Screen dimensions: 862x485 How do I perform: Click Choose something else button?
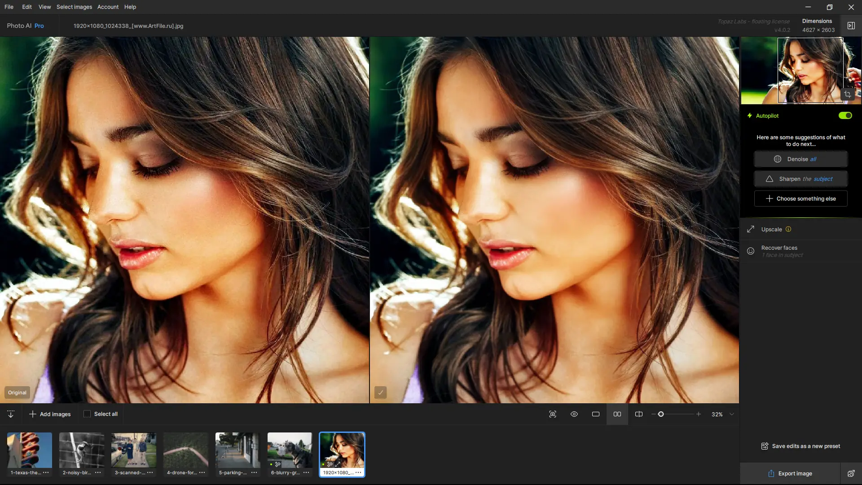pyautogui.click(x=801, y=198)
